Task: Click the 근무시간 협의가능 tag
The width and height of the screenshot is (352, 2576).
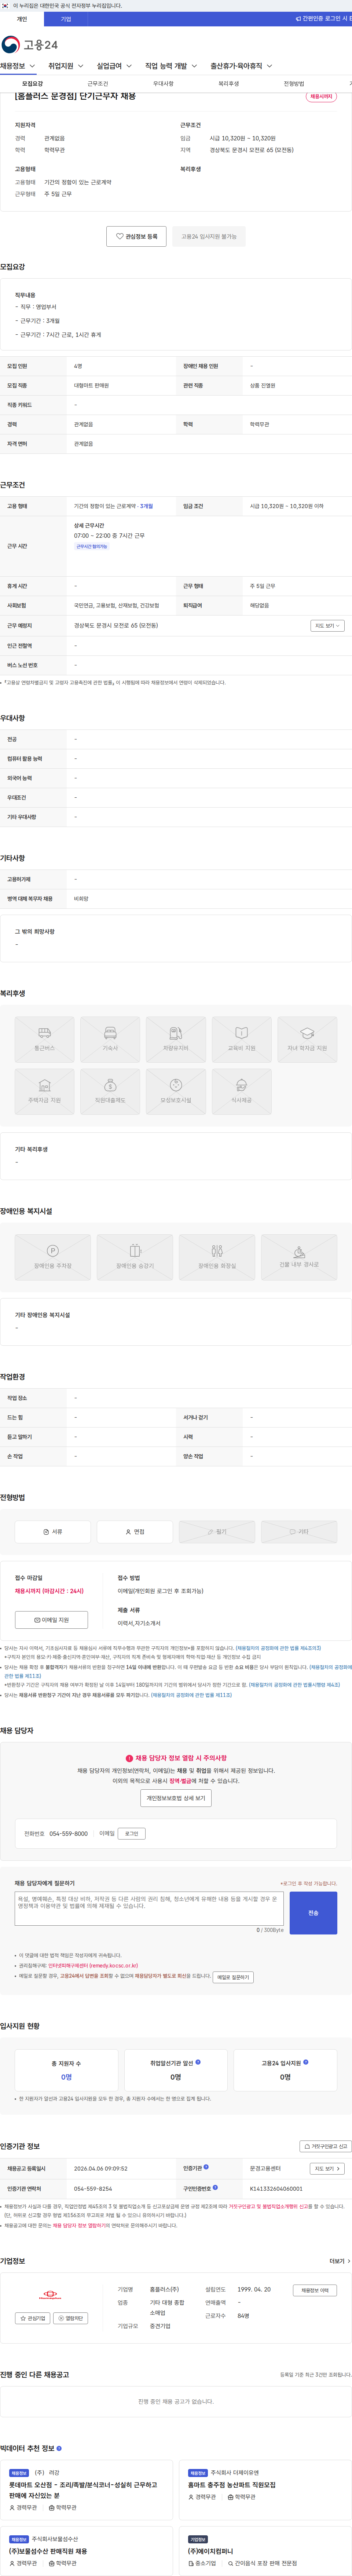Action: pos(92,547)
